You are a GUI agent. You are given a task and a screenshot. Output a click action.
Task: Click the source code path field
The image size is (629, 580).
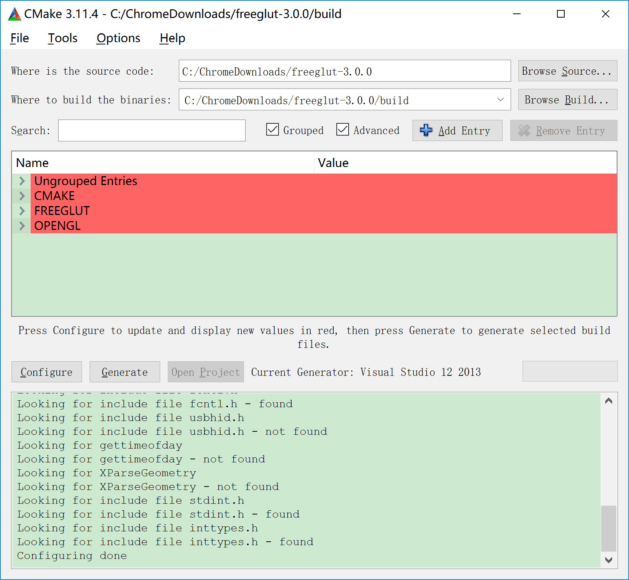(x=345, y=71)
